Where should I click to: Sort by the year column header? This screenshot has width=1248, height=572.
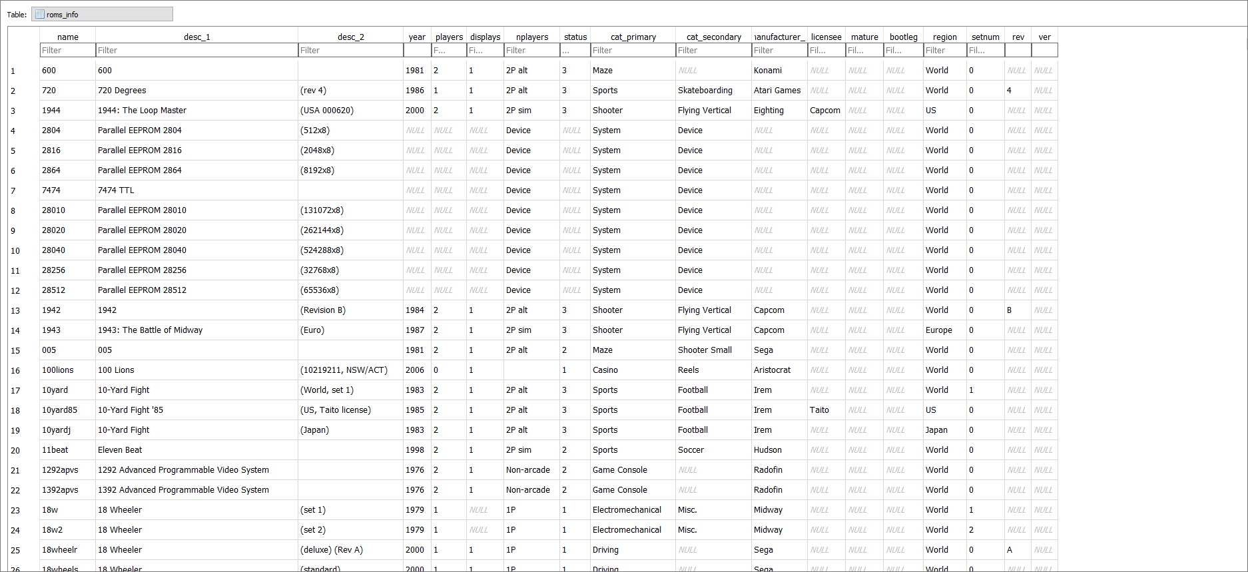[417, 37]
